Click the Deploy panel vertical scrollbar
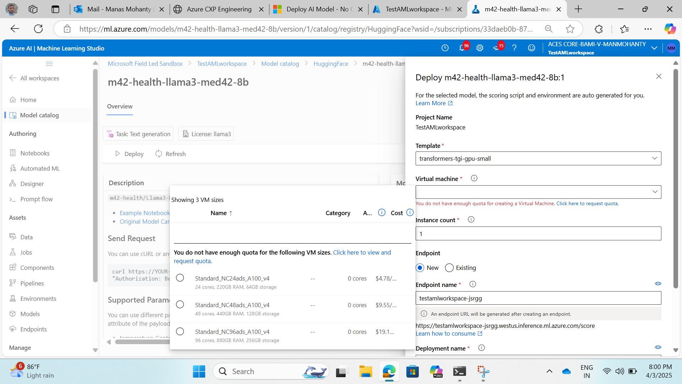Viewport: 682px width, 384px height. click(x=676, y=178)
